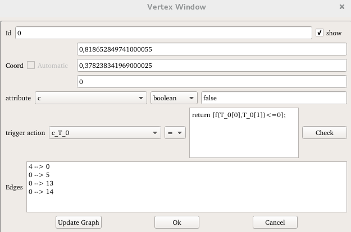This screenshot has height=232, width=351.
Task: Click the attribute value field 'false'
Action: tap(273, 98)
